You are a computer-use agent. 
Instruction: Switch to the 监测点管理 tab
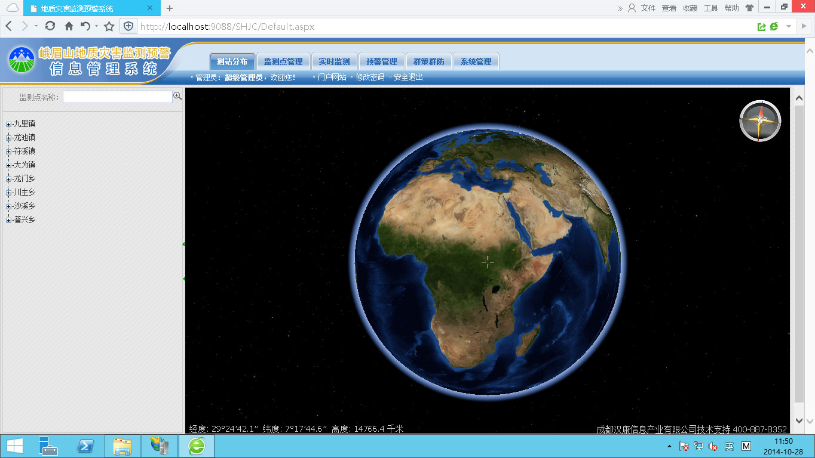tap(283, 61)
